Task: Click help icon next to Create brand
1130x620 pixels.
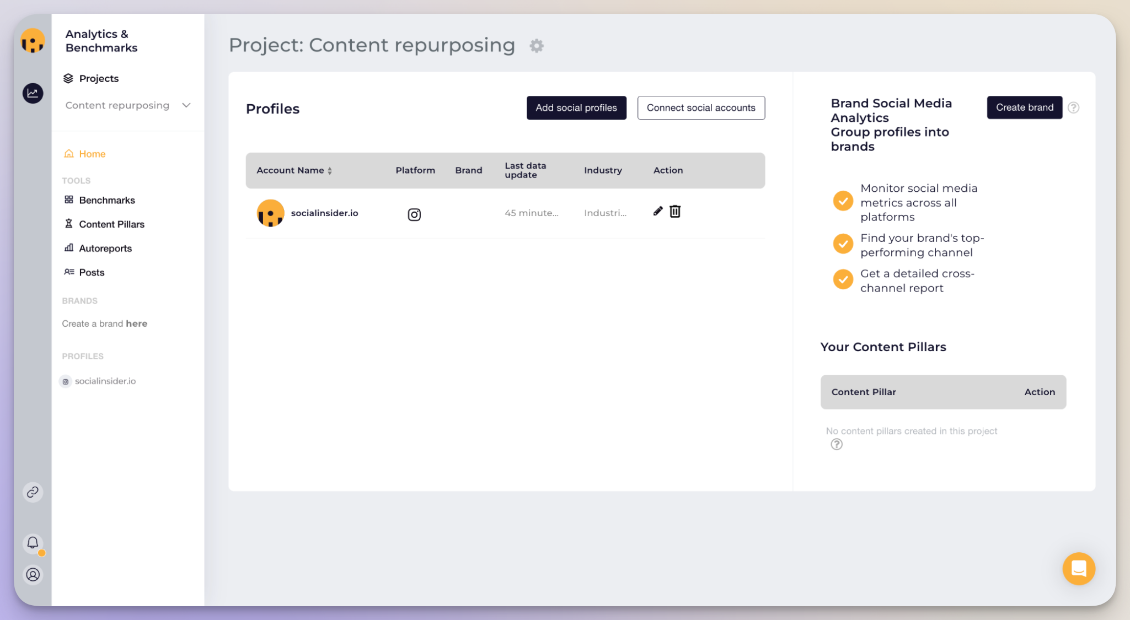Action: coord(1073,107)
